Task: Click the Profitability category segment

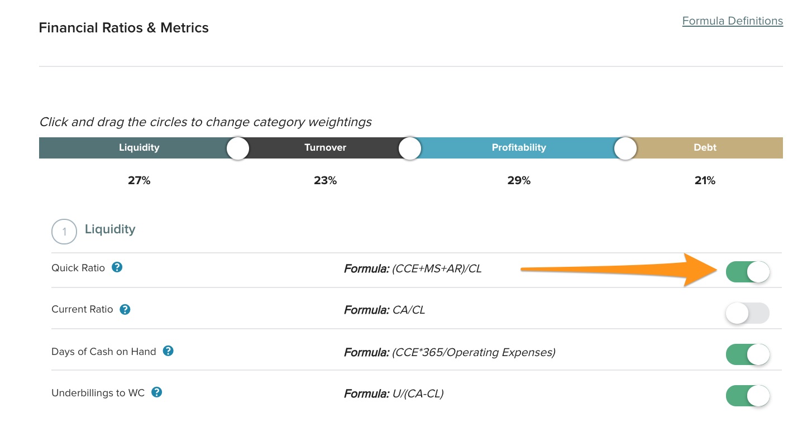Action: [518, 148]
